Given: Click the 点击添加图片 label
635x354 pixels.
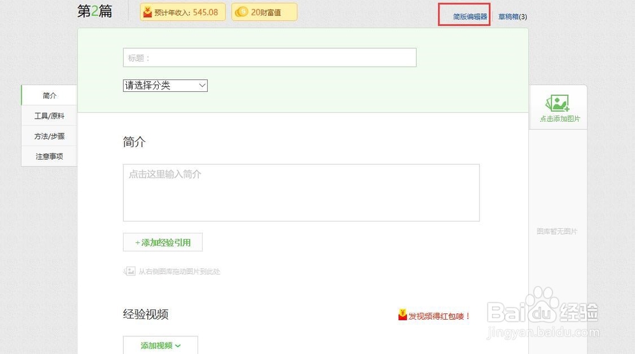Looking at the screenshot, I should coord(559,119).
